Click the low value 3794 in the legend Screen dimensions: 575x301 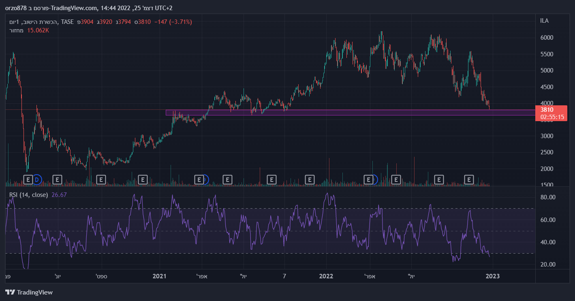(x=124, y=21)
